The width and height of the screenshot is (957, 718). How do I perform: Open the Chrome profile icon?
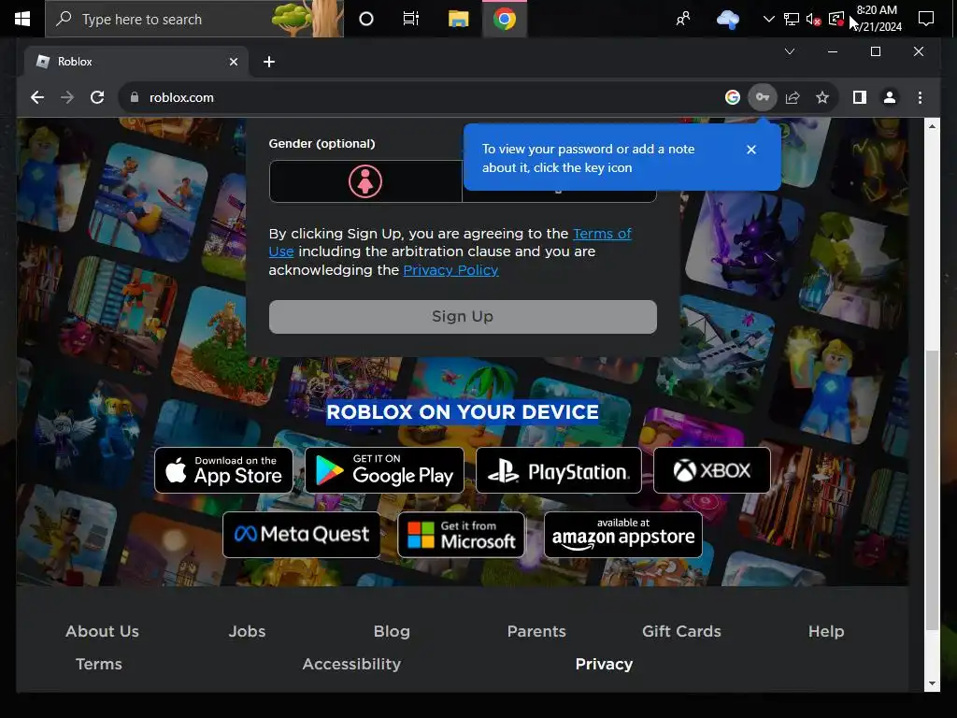pos(890,97)
